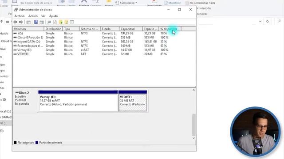Click the webcam video overlay thumbnail

click(x=256, y=132)
